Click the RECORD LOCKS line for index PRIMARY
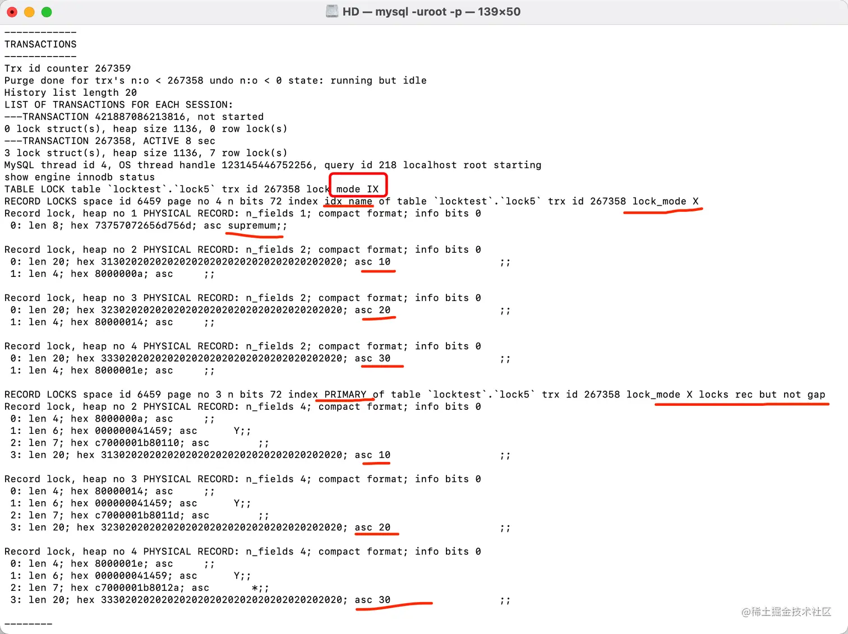Image resolution: width=848 pixels, height=634 pixels. point(415,395)
